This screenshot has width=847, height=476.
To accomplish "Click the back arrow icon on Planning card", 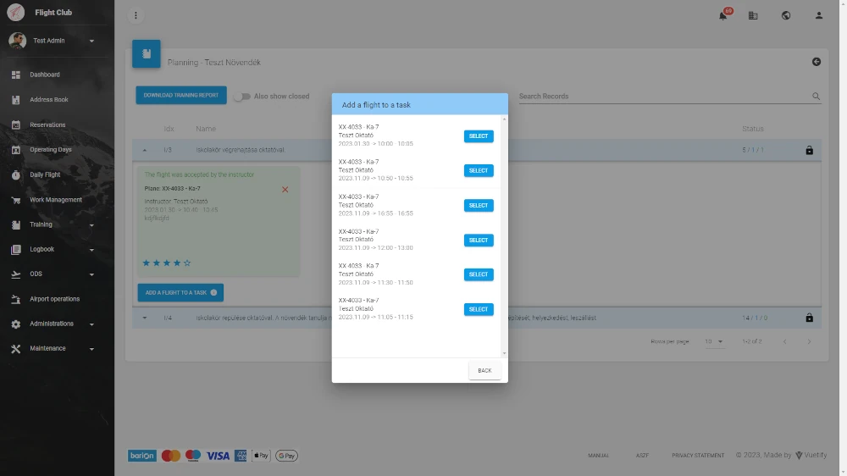I will 816,62.
